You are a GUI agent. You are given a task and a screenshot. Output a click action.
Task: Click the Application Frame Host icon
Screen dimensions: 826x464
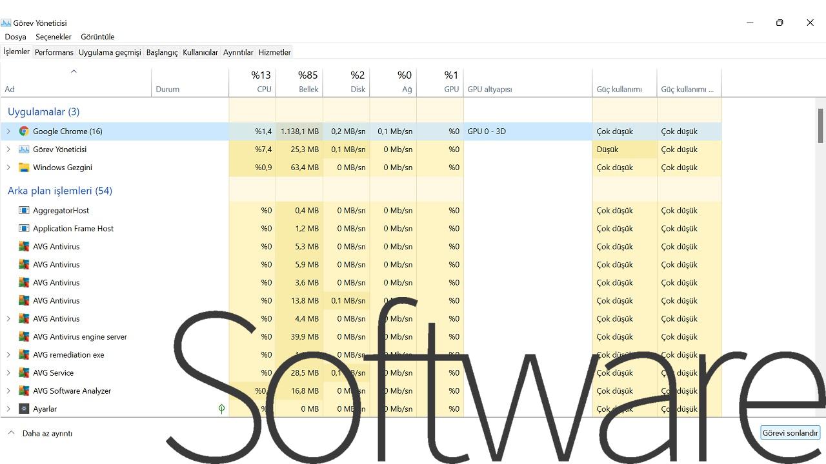coord(24,229)
